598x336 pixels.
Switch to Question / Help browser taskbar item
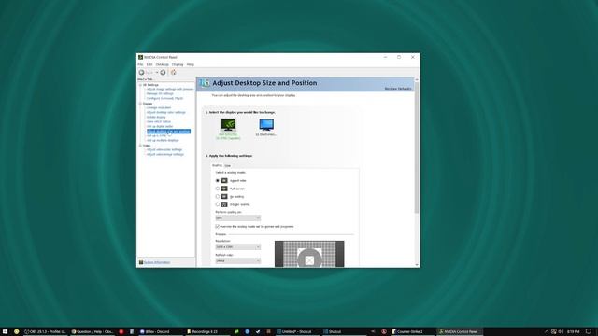click(x=93, y=332)
